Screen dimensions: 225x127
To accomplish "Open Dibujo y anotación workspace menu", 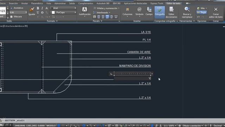I will tap(193, 126).
